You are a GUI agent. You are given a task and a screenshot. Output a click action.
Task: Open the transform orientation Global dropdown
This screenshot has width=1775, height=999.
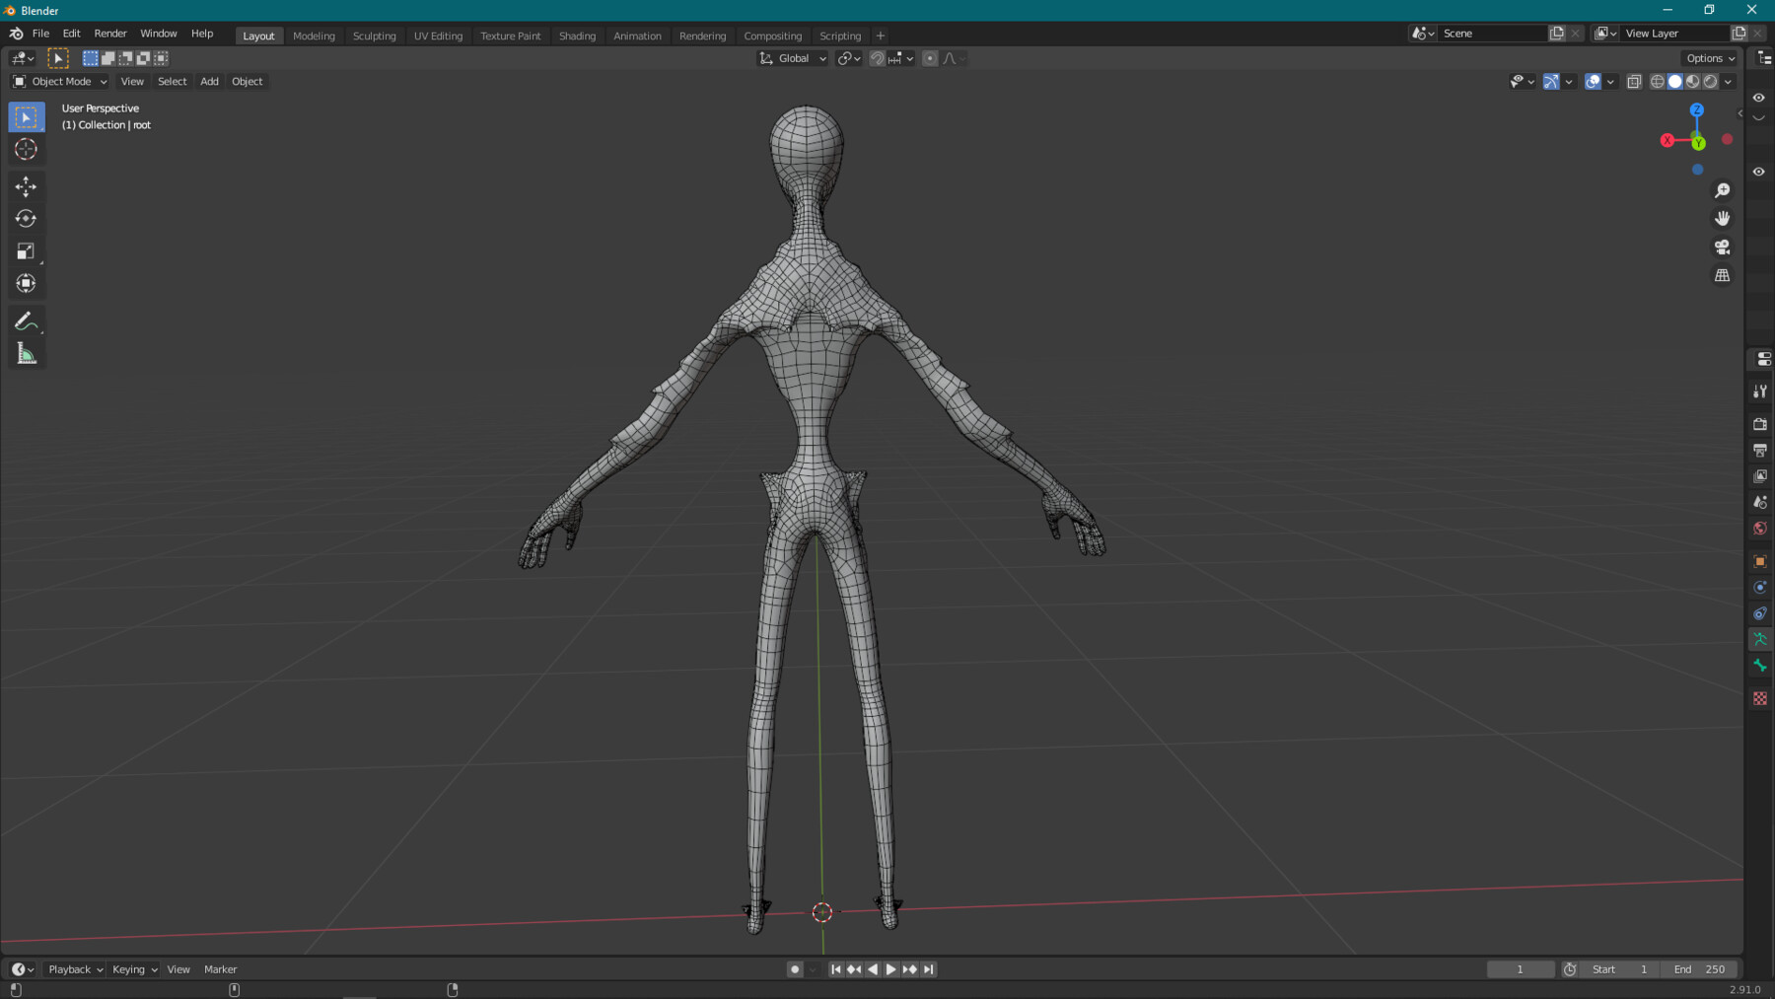pos(792,58)
